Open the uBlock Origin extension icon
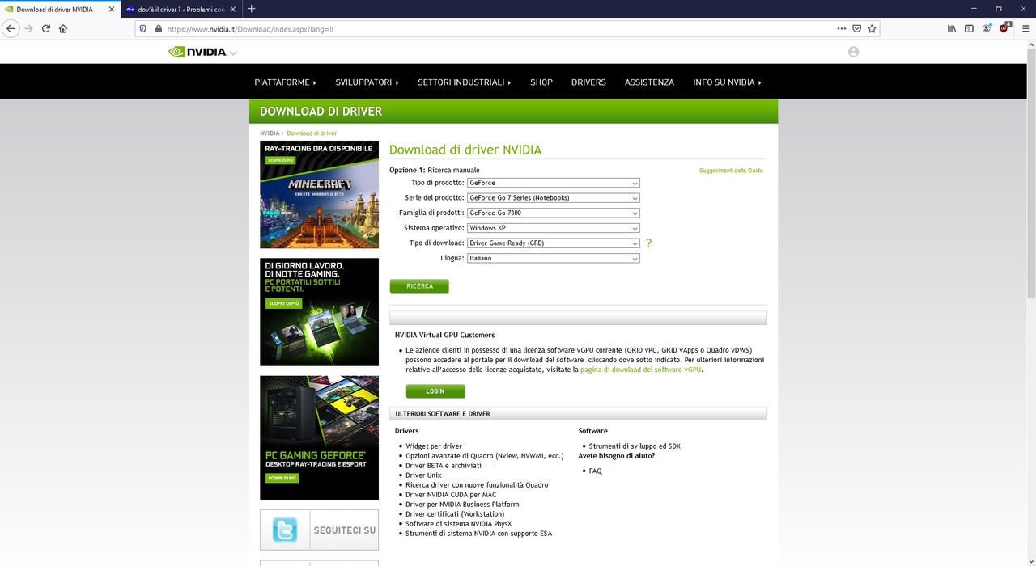Image resolution: width=1036 pixels, height=566 pixels. 1004,28
